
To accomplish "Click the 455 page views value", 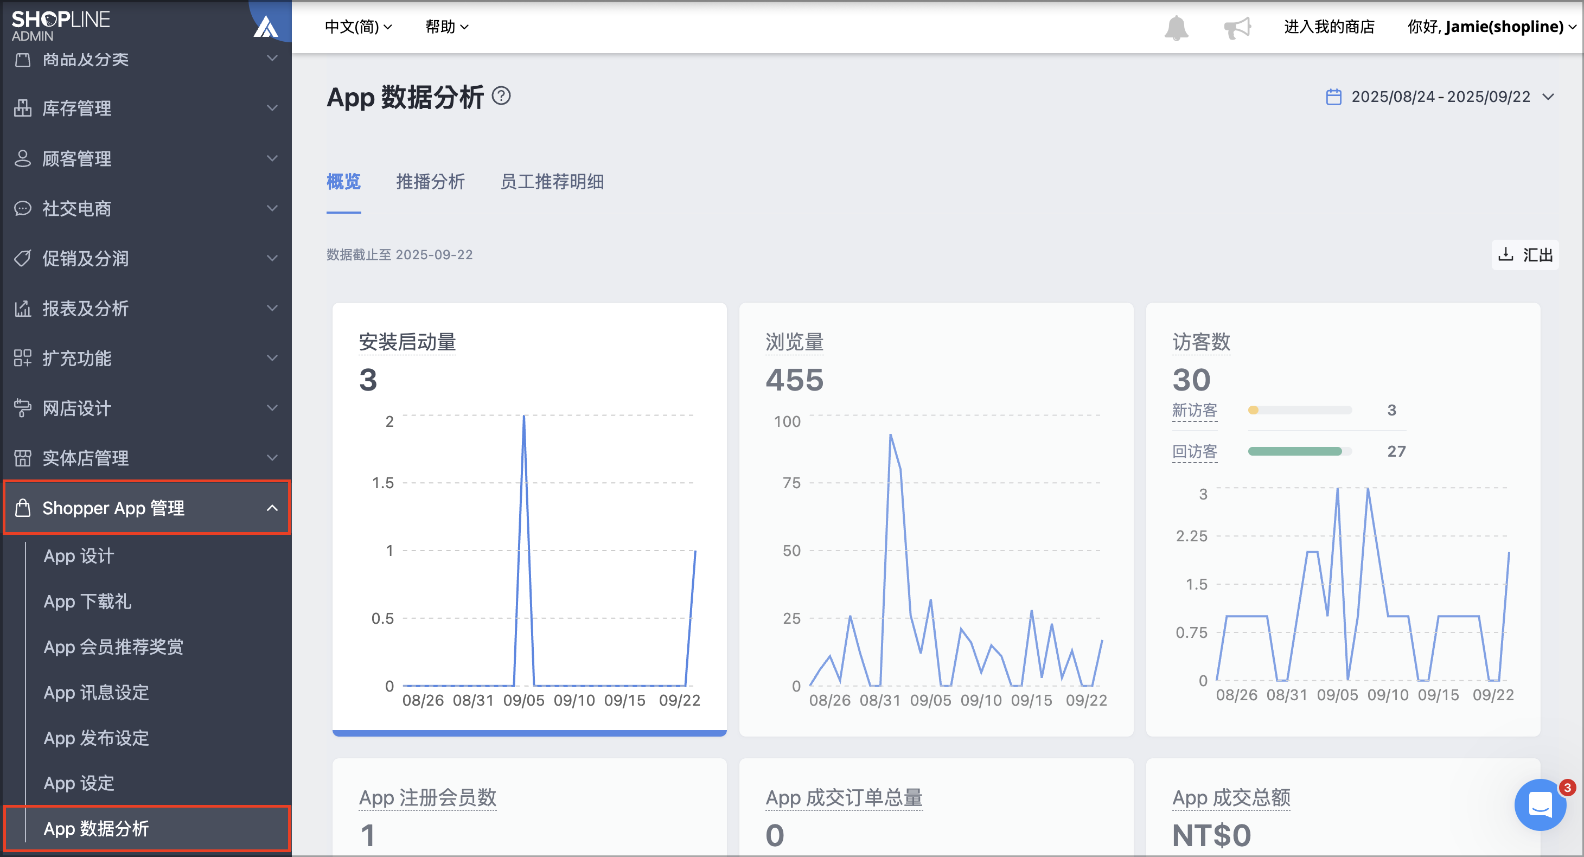I will (795, 380).
